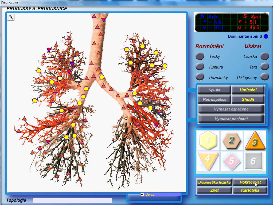Screen dimensions: 273x205
Task: Click the magnifier zoom icon
Action: (x=11, y=17)
